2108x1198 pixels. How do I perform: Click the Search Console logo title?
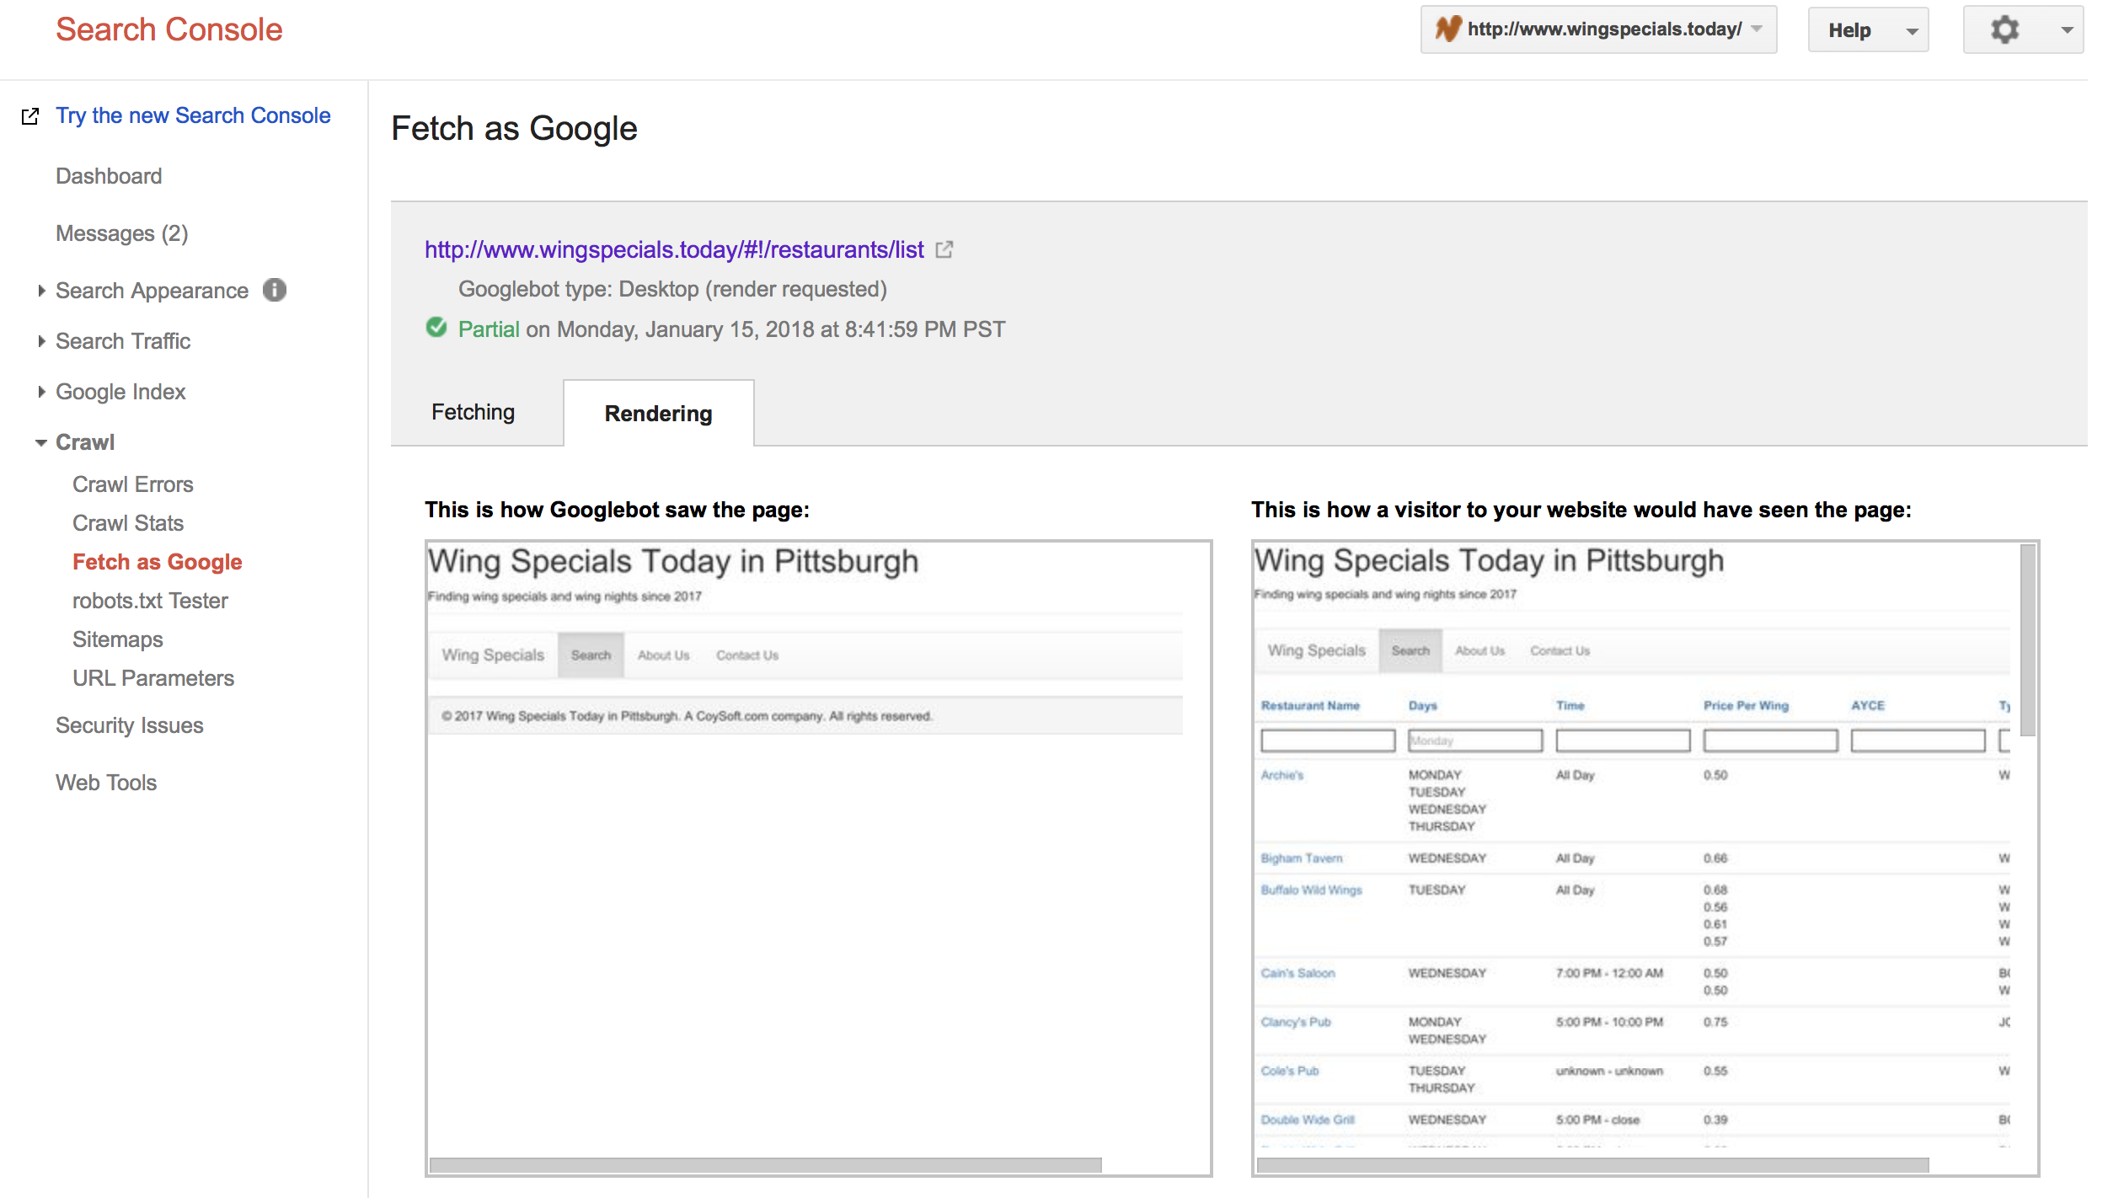pos(169,29)
